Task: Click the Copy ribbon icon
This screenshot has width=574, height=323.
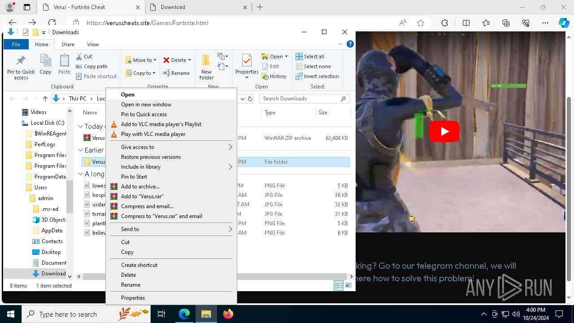Action: pyautogui.click(x=45, y=64)
